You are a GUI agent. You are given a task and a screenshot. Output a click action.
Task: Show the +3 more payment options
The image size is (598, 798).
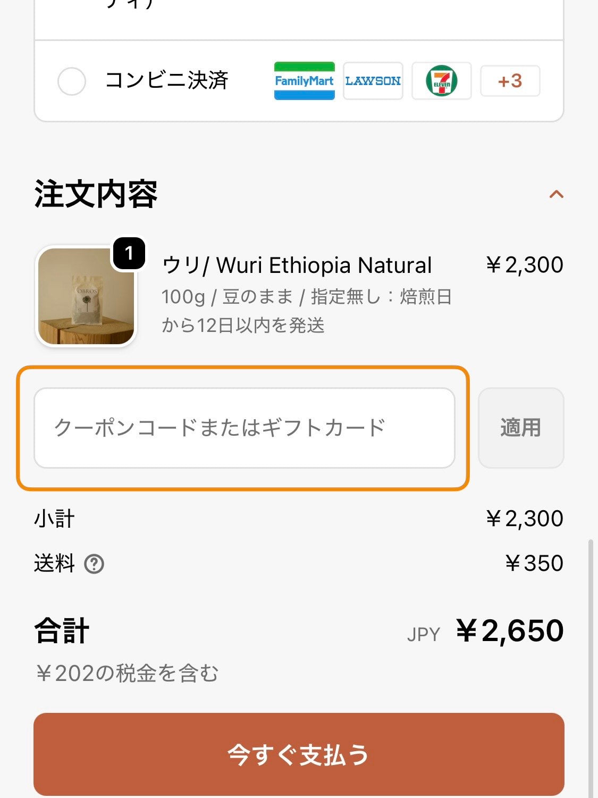click(510, 81)
